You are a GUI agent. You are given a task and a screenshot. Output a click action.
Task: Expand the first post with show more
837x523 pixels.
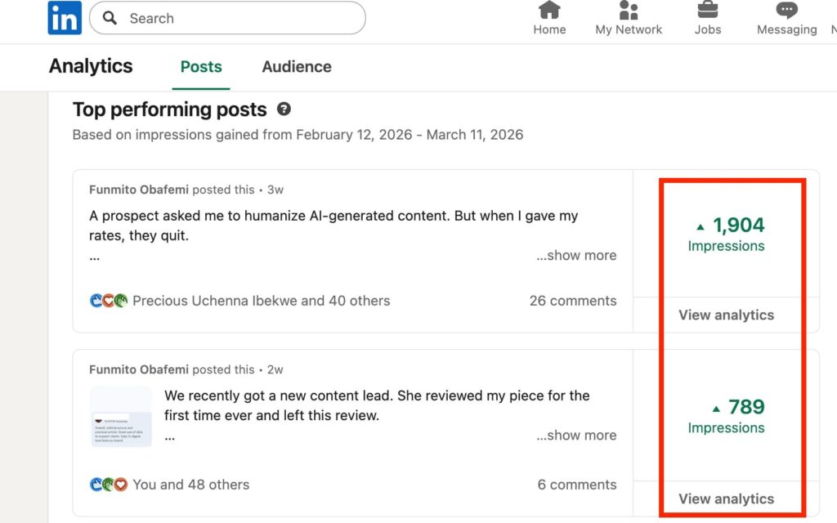(x=576, y=255)
